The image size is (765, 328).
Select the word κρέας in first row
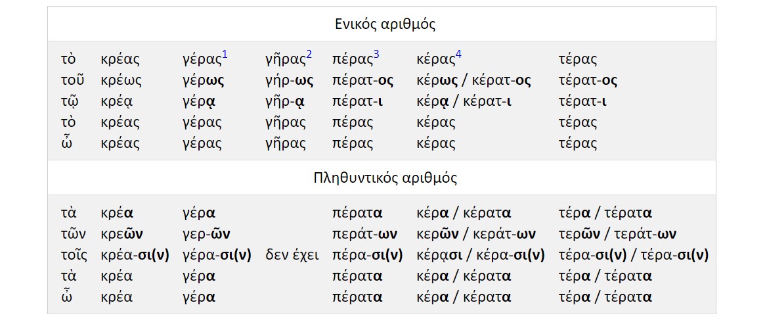[x=120, y=60]
